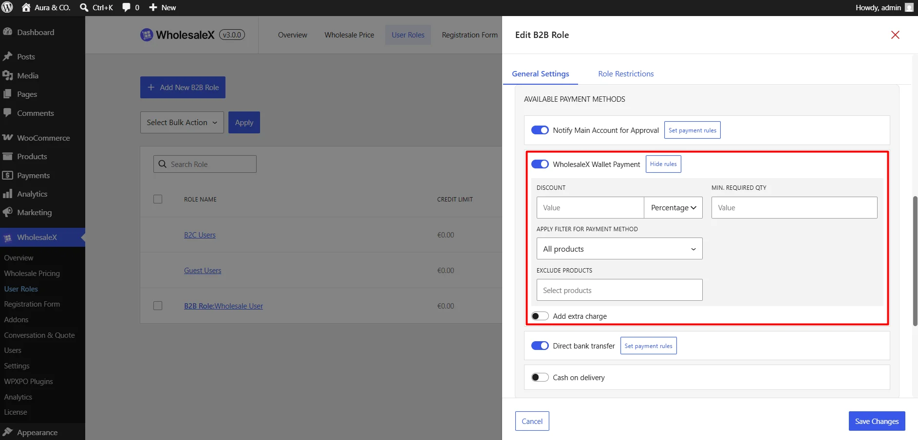Open the Select products exclude field
Screen dimensions: 918x440
coord(619,290)
